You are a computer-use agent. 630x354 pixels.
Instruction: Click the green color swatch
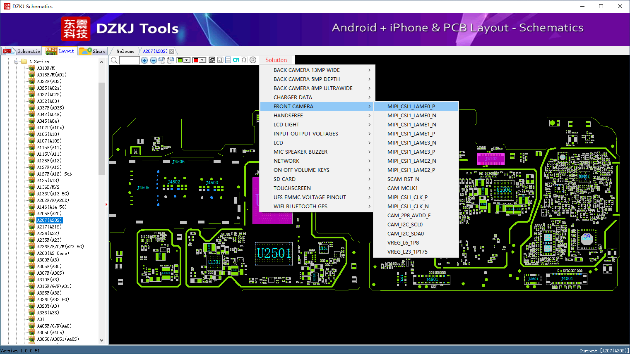coord(180,60)
